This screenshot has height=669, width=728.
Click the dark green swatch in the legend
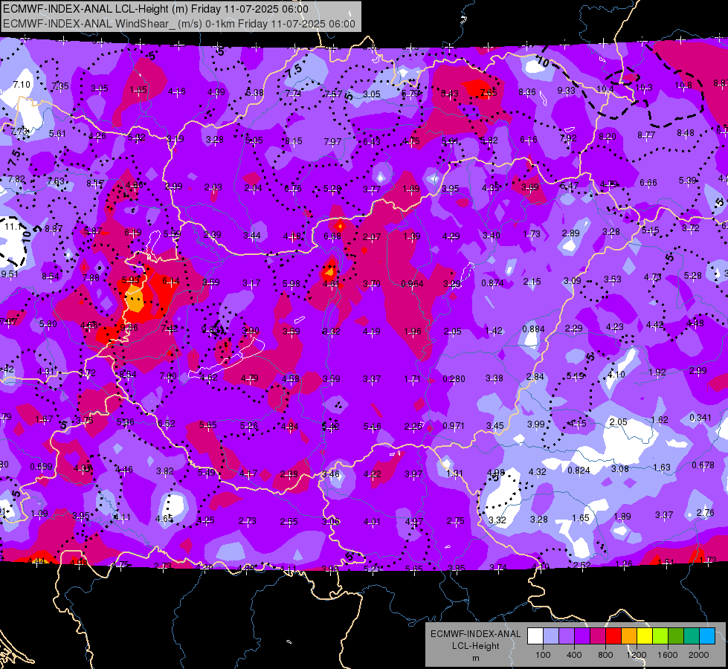(675, 636)
